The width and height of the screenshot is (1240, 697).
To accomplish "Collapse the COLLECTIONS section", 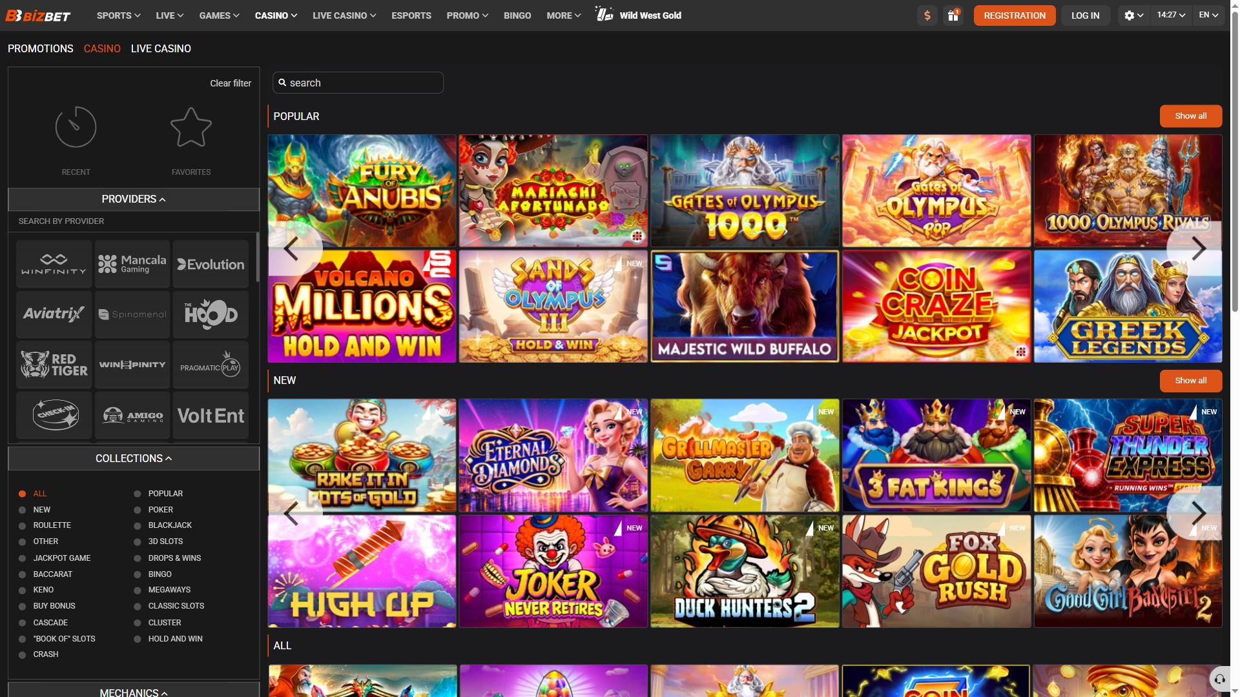I will tap(134, 459).
